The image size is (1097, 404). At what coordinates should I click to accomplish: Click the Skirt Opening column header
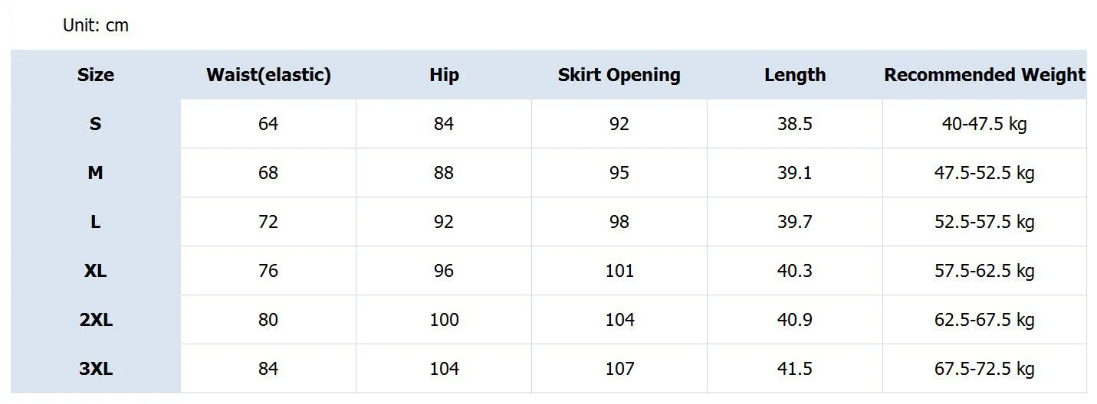pyautogui.click(x=619, y=75)
